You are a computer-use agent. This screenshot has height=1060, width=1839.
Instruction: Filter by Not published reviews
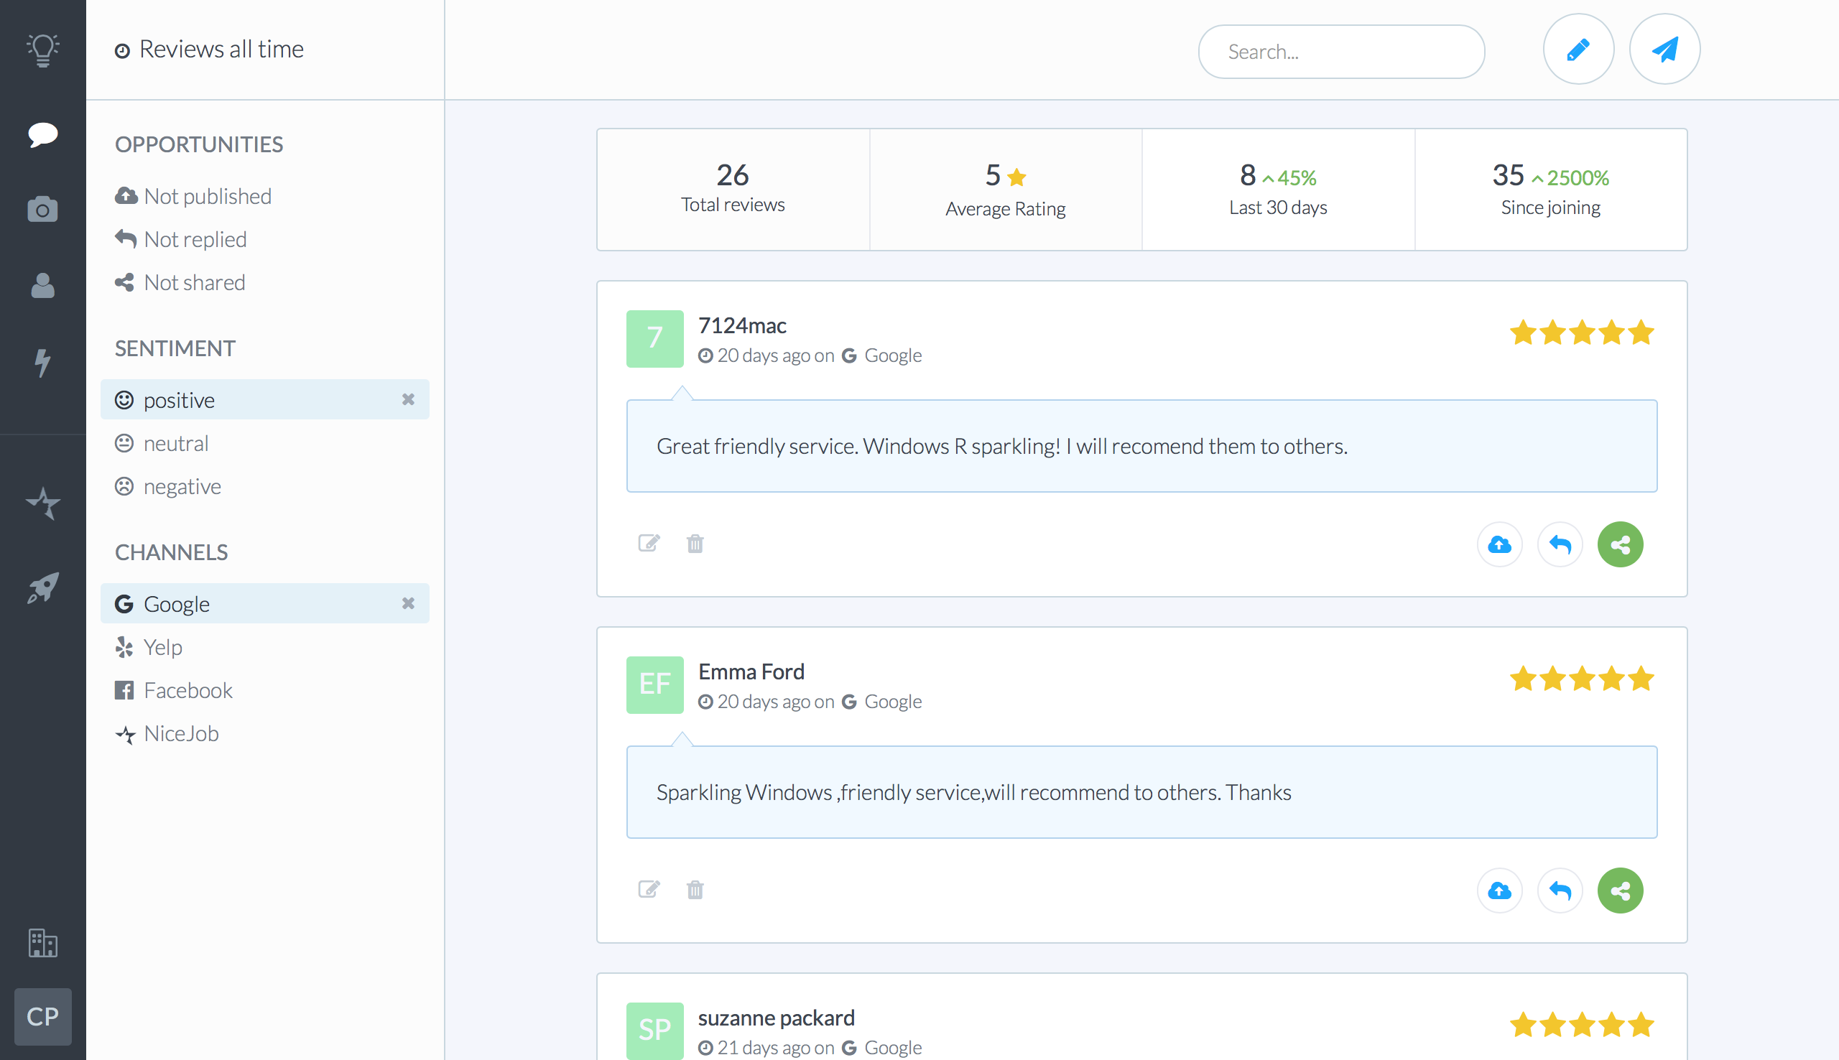207,197
